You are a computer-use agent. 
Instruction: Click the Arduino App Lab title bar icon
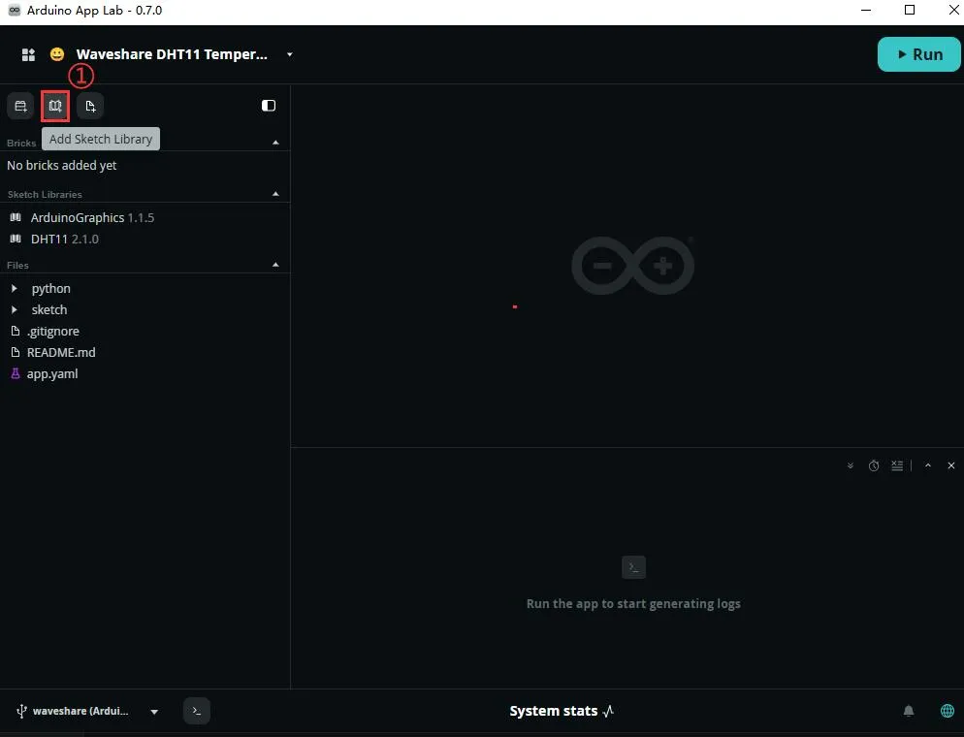click(15, 11)
